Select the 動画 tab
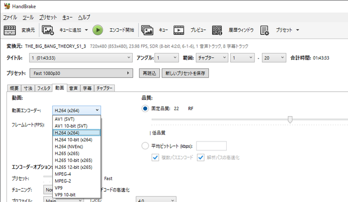 point(60,88)
